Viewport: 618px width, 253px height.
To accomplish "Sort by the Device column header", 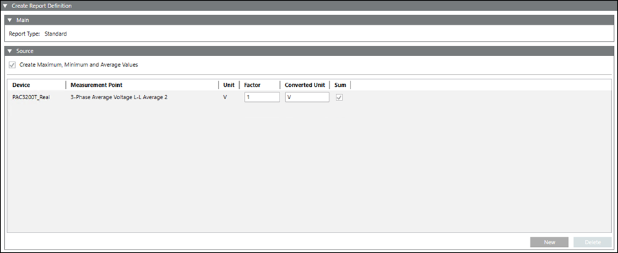I will coord(21,85).
